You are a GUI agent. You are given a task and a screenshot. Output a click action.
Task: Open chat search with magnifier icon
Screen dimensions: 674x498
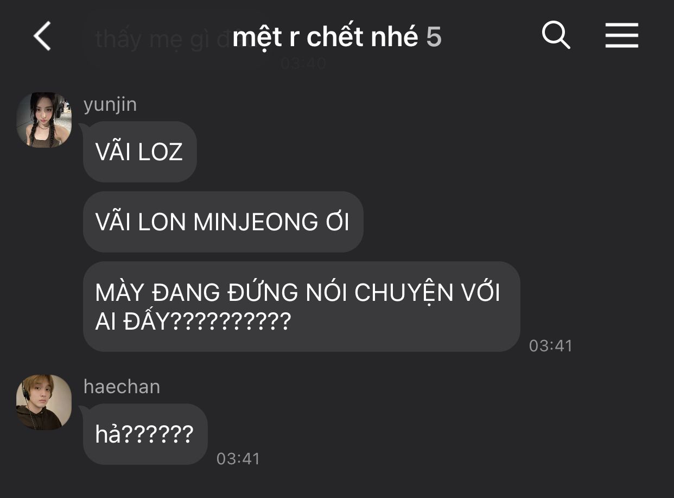pos(556,36)
